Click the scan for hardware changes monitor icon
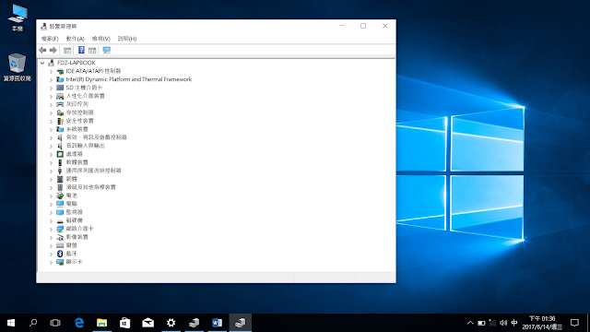 (x=107, y=50)
